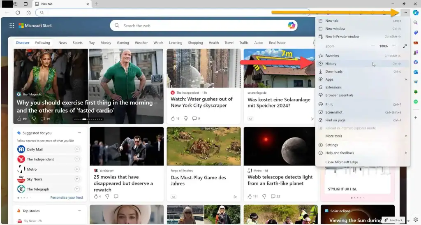Click zoom in plus icon in menu
Image resolution: width=421 pixels, height=225 pixels.
(x=394, y=46)
